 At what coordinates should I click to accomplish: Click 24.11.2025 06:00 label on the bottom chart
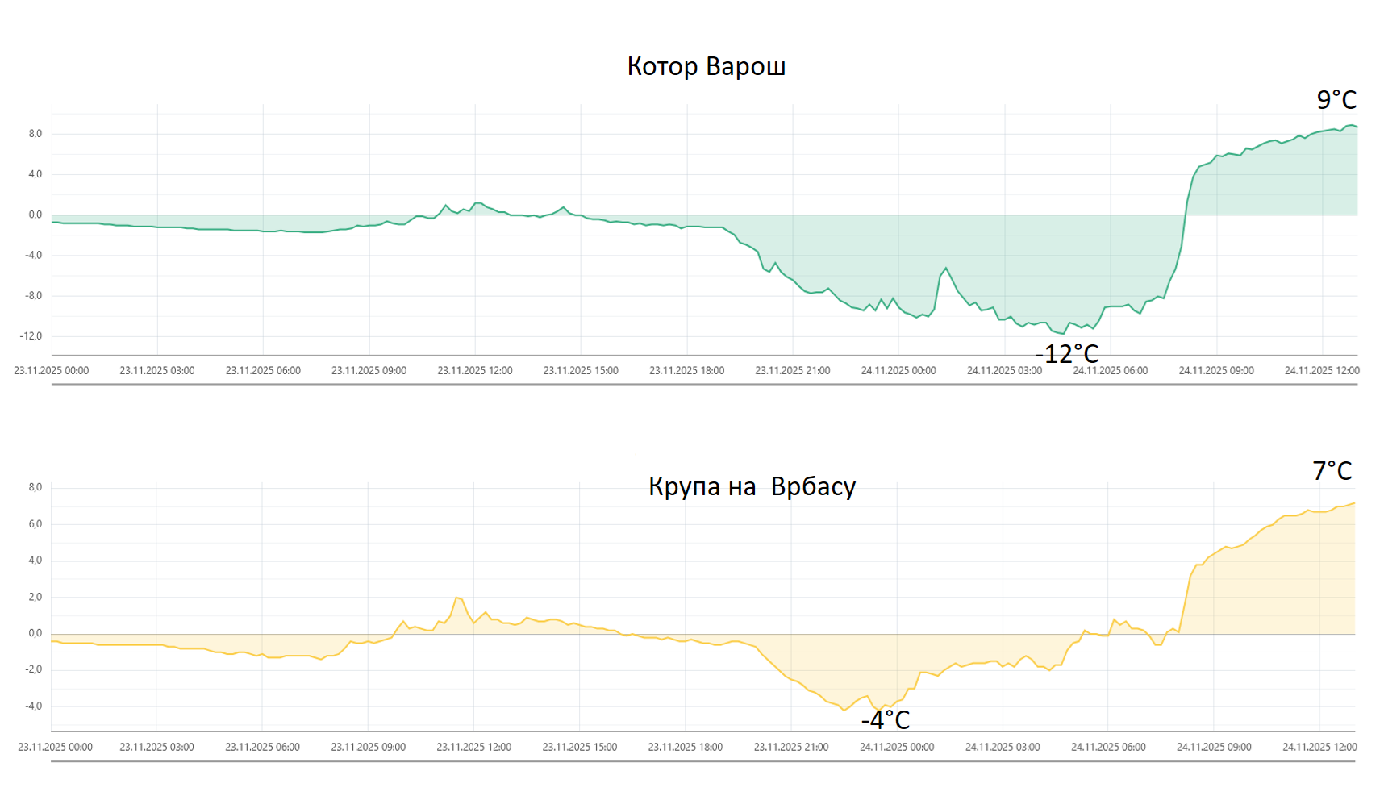click(x=1108, y=748)
